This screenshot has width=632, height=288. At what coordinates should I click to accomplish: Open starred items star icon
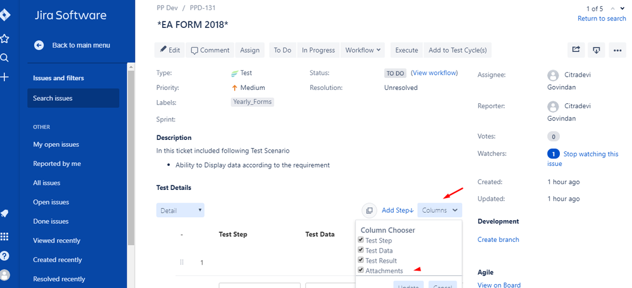coord(4,39)
